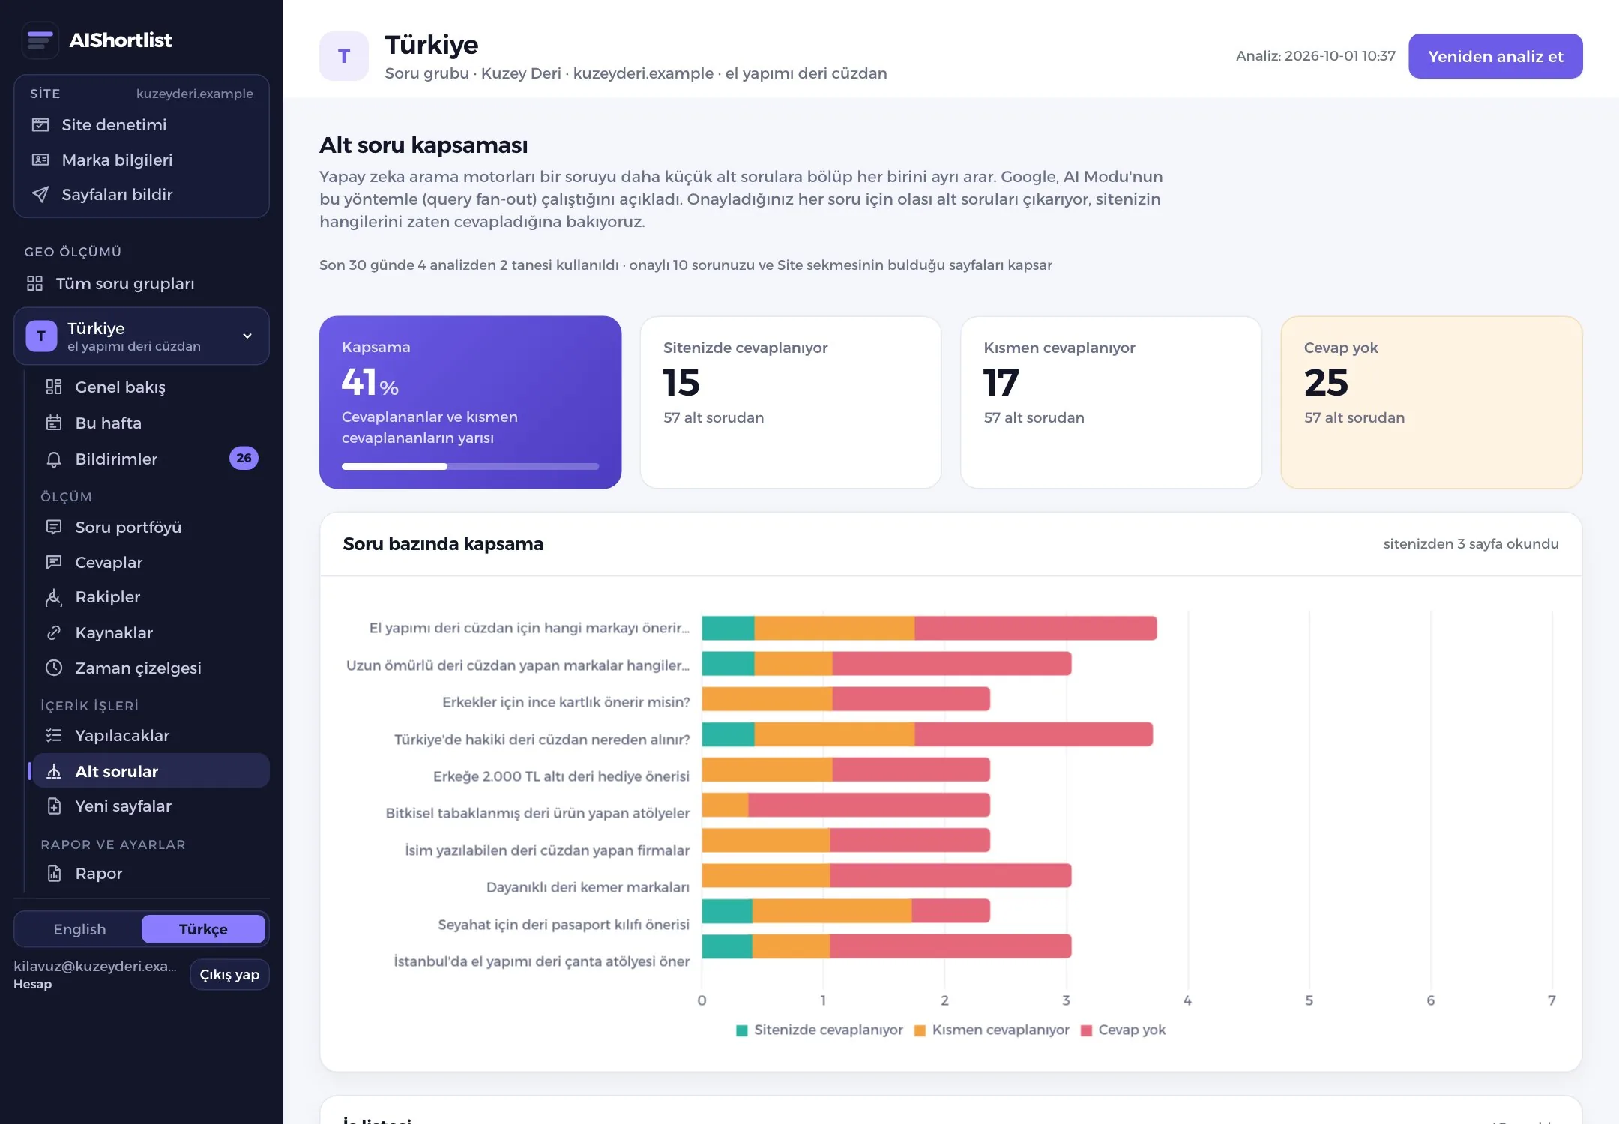Click 'Seyahat için deri pasaport kılıfı önerisi' label
The width and height of the screenshot is (1619, 1124).
tap(564, 925)
